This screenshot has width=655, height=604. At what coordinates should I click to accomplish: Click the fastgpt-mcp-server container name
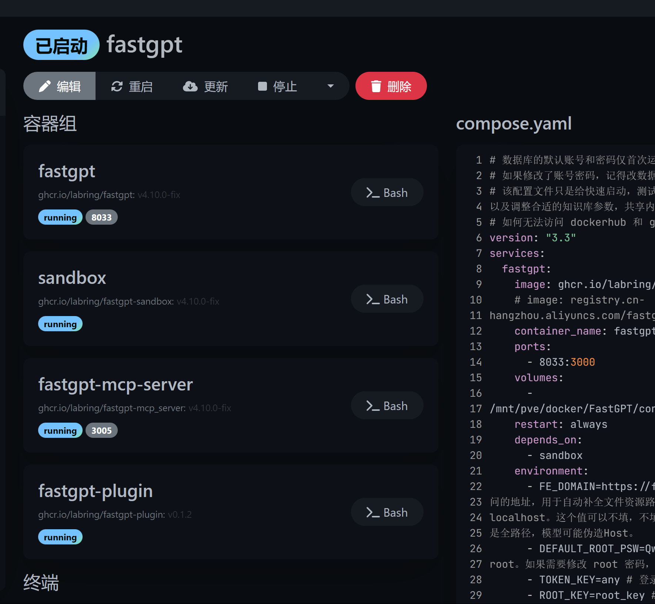pos(116,385)
